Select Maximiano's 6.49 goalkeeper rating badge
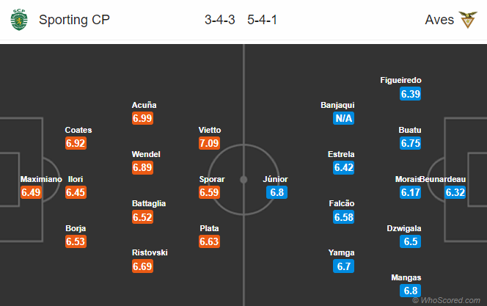 click(x=31, y=192)
